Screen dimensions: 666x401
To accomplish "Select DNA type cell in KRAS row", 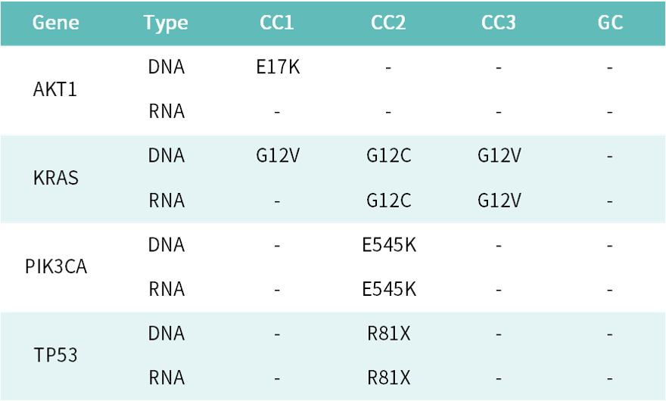I will [166, 157].
